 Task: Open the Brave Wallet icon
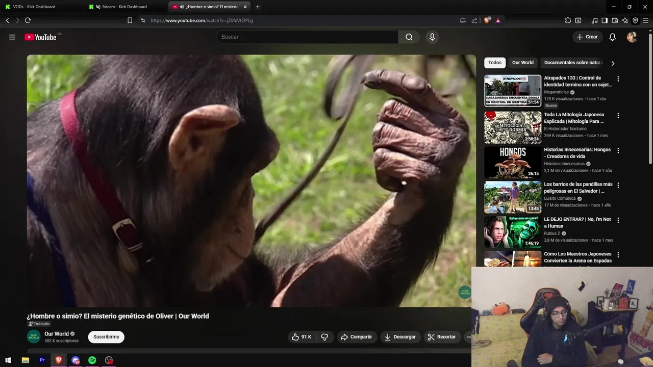(x=615, y=20)
